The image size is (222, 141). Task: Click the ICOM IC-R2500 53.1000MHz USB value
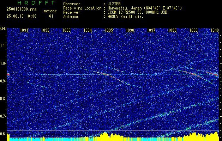point(137,12)
